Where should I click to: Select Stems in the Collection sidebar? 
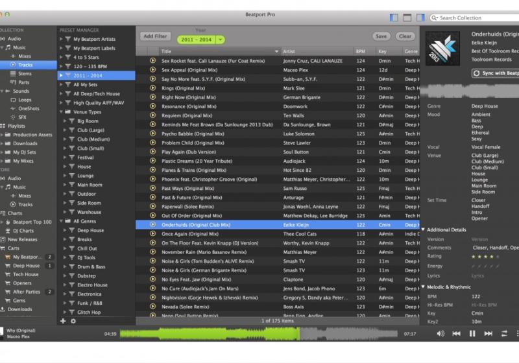[x=25, y=74]
